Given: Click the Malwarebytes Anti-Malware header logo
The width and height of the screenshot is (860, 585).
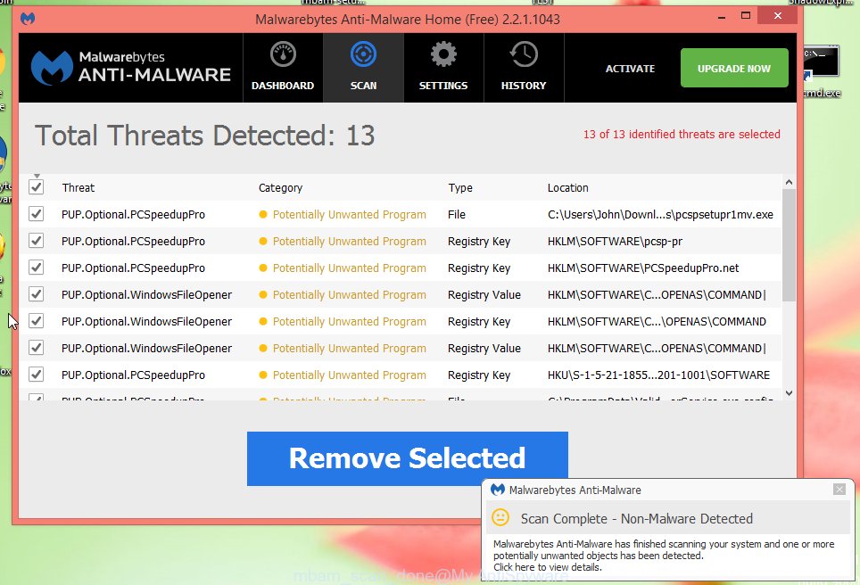Looking at the screenshot, I should pos(130,68).
